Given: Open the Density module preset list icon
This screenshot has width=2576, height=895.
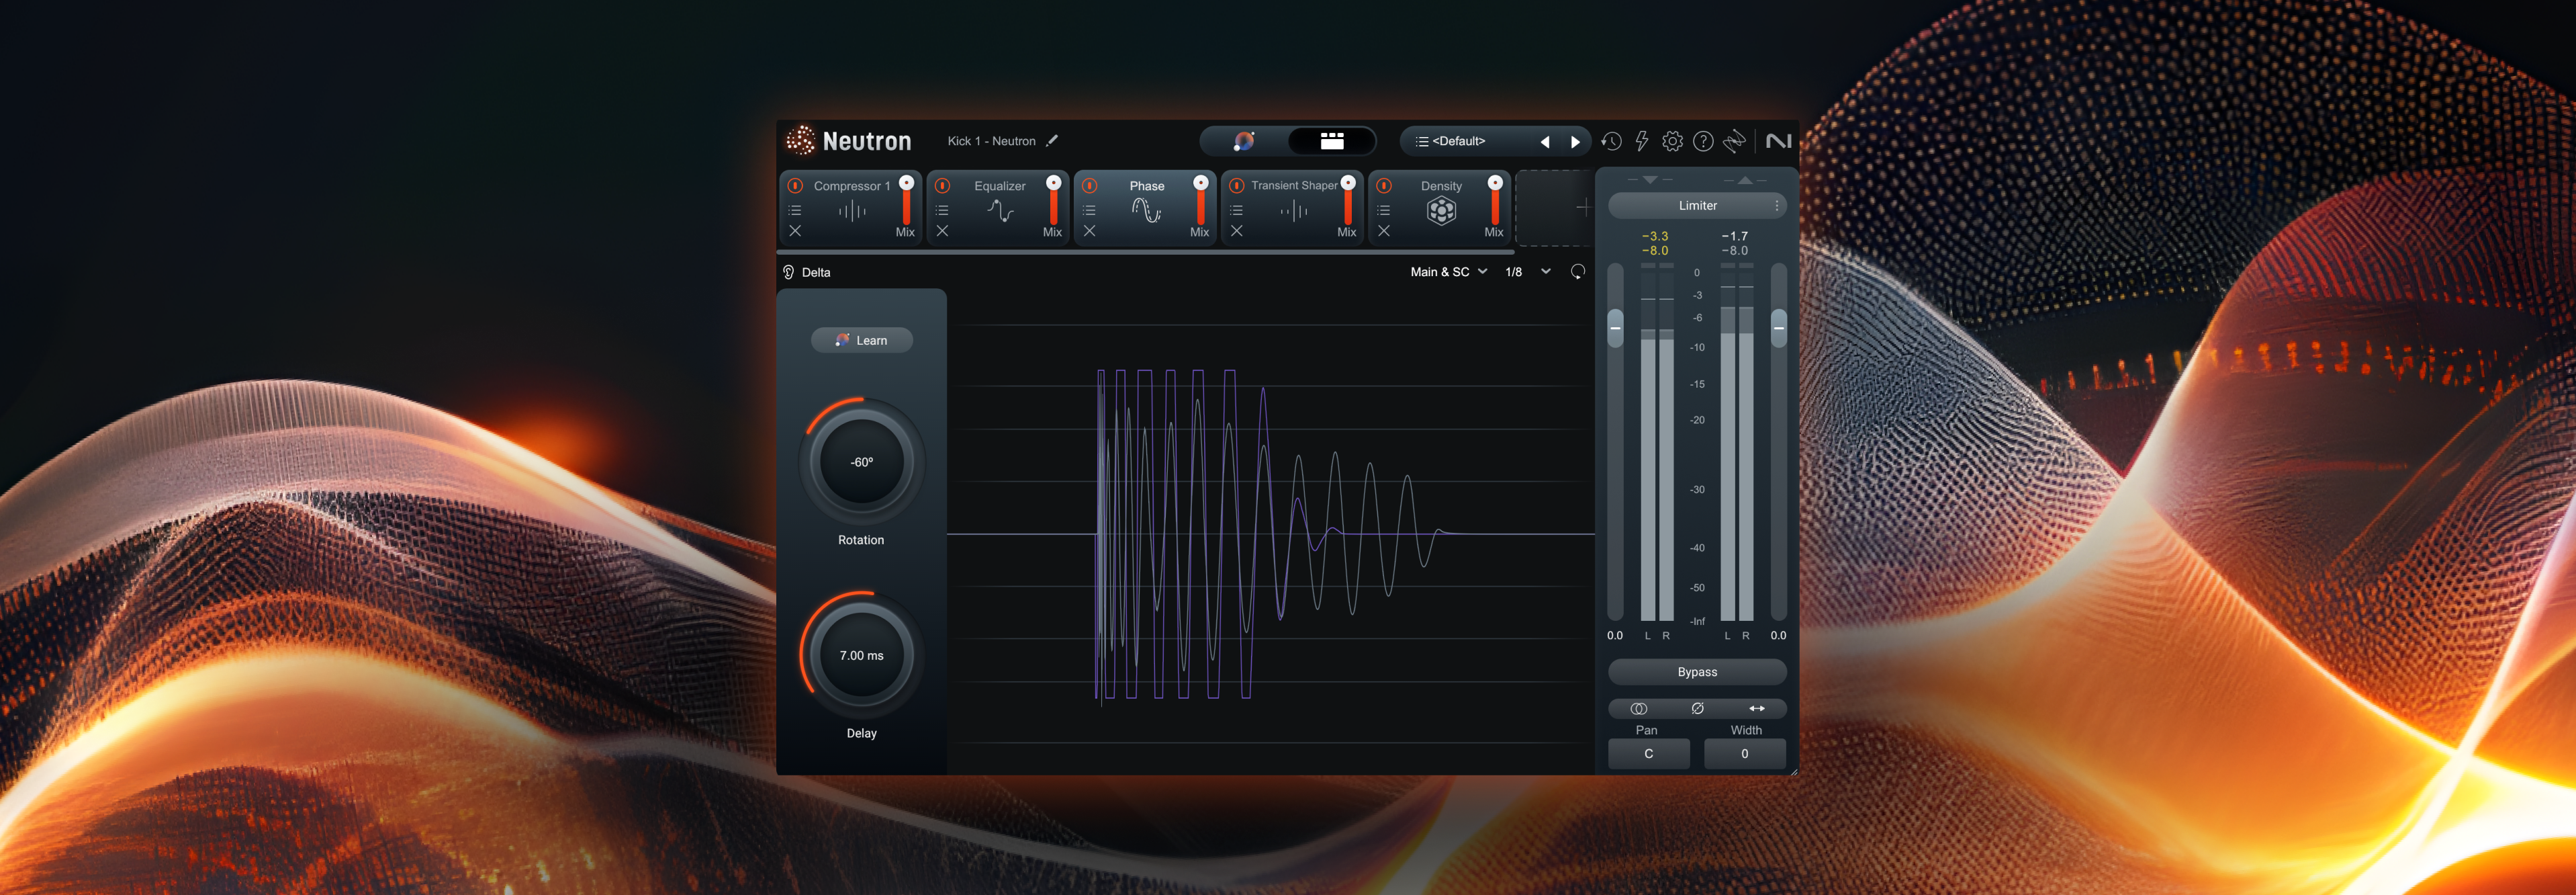Looking at the screenshot, I should coord(1384,210).
